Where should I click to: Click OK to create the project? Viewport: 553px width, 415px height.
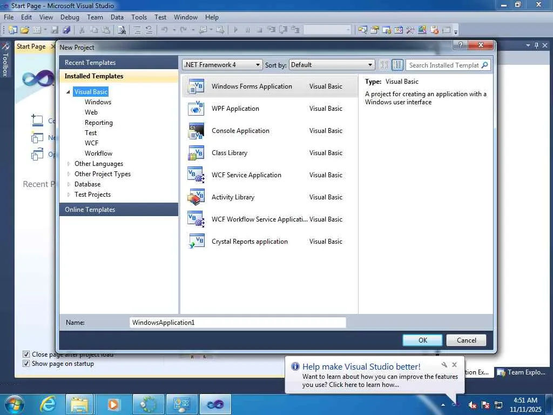tap(422, 340)
